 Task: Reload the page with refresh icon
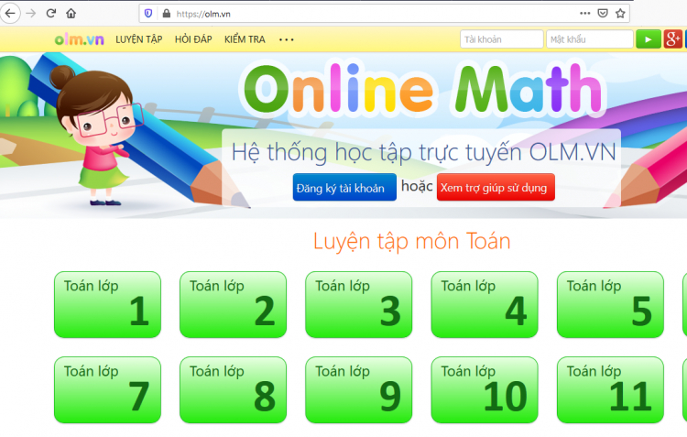[x=51, y=14]
